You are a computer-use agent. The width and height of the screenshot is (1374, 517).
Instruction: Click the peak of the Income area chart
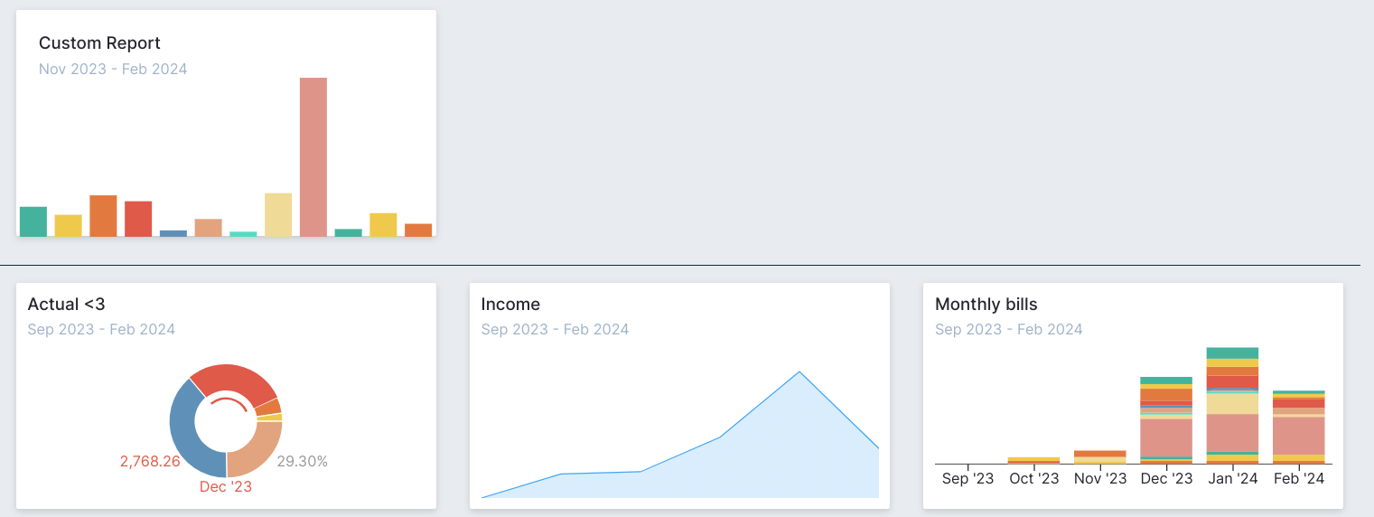tap(799, 372)
